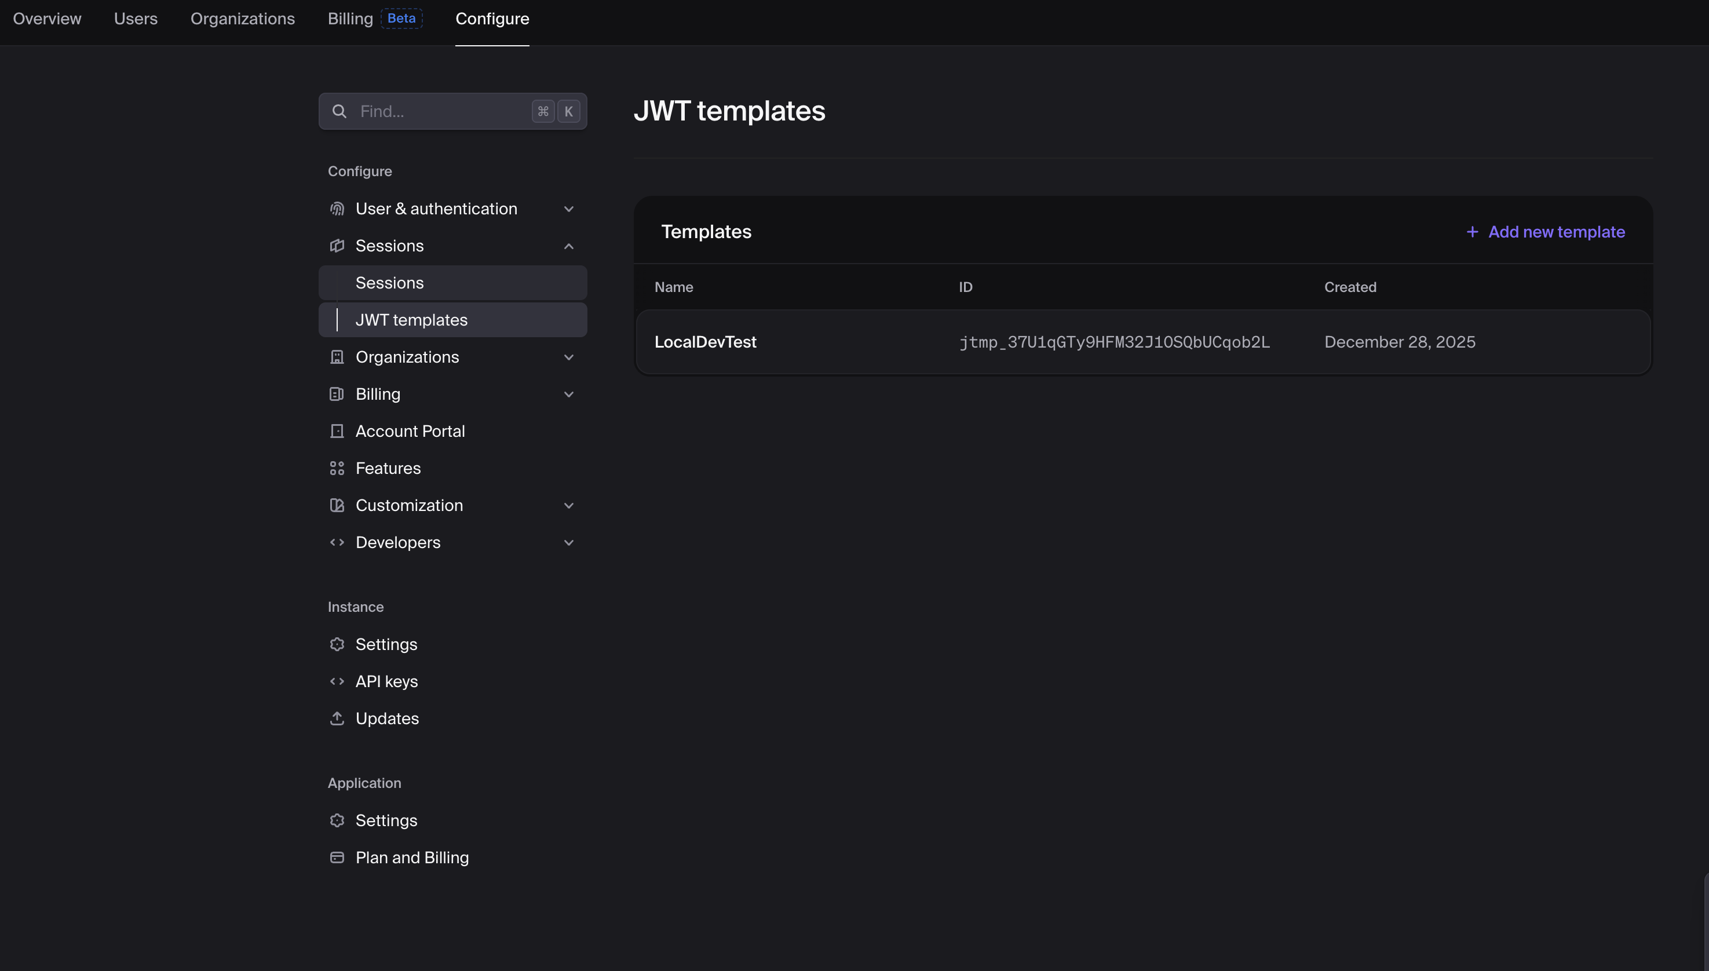Image resolution: width=1709 pixels, height=971 pixels.
Task: Expand the Developers section
Action: (569, 542)
